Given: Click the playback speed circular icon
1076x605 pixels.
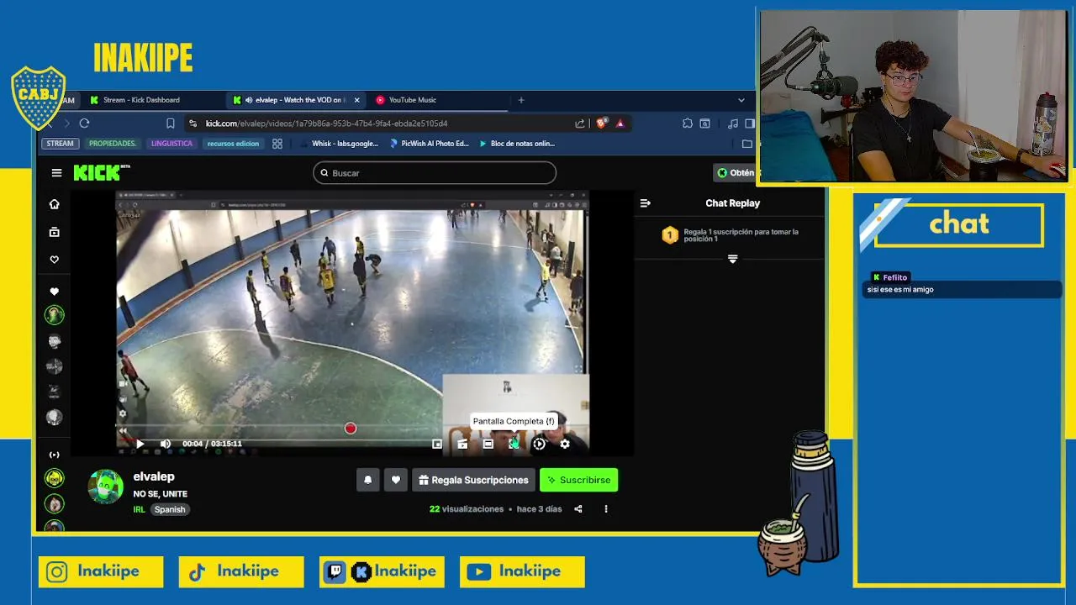Looking at the screenshot, I should [540, 444].
